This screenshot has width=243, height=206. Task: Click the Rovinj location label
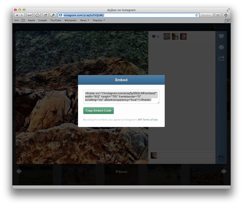(122, 172)
